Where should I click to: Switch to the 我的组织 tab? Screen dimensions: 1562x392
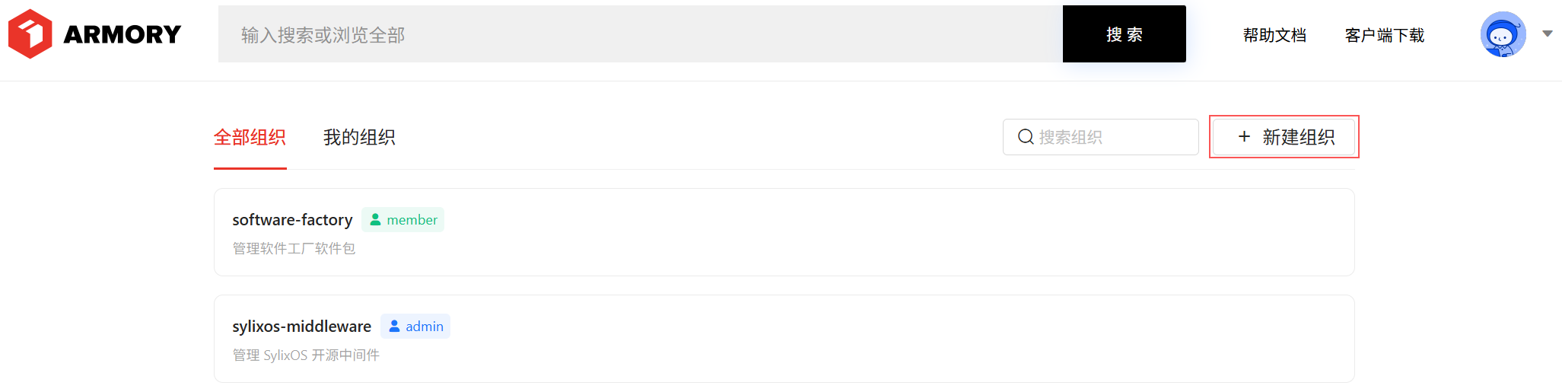359,137
